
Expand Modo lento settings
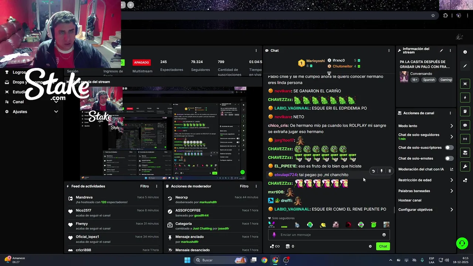tap(452, 126)
